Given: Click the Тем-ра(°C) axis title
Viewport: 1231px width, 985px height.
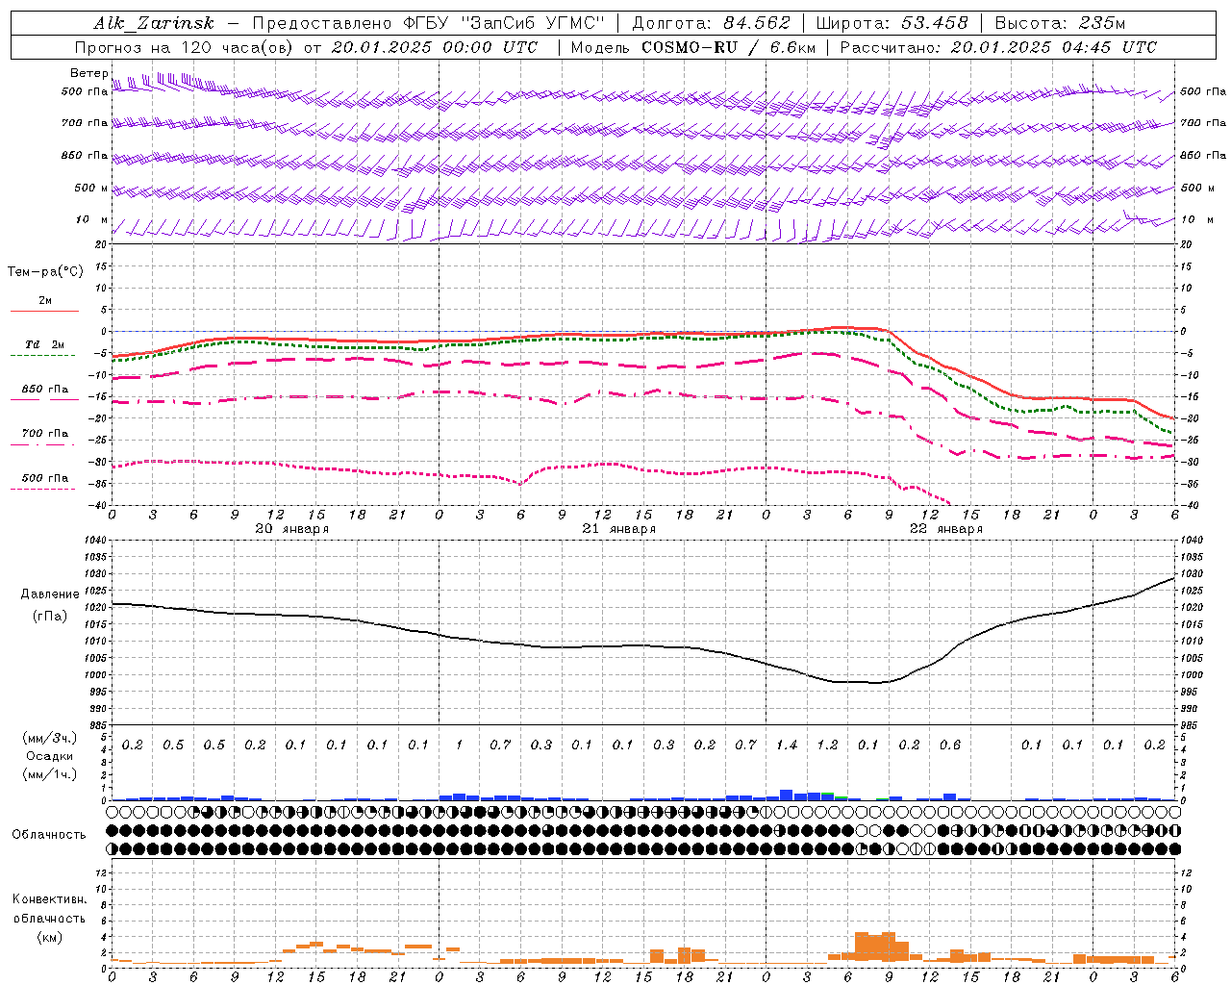Looking at the screenshot, I should (x=45, y=272).
